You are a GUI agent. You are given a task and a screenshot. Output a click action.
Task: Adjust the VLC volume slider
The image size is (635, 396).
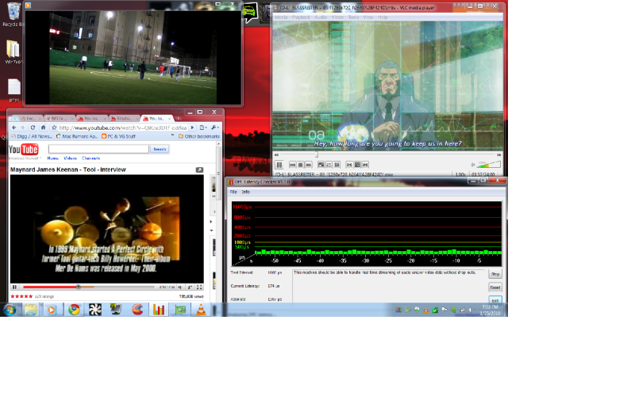coord(489,164)
